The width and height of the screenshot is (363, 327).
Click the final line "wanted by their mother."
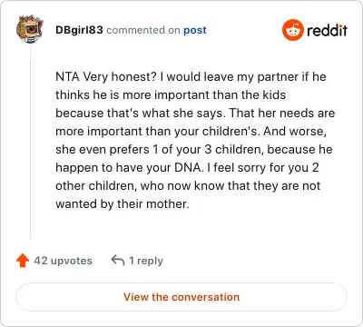pos(123,203)
